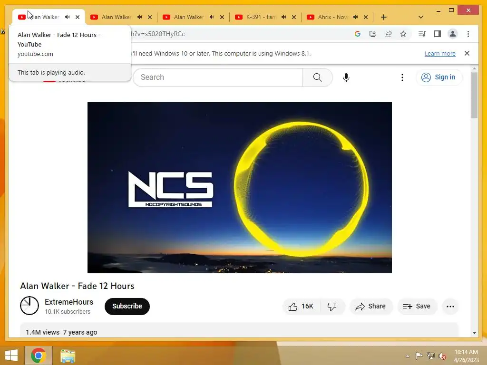Click the magnifier search button

[x=317, y=77]
